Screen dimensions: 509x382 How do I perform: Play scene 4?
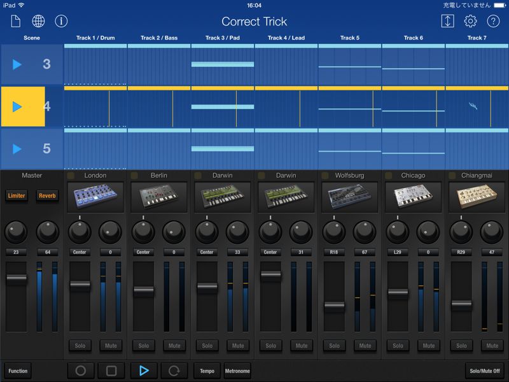point(17,106)
